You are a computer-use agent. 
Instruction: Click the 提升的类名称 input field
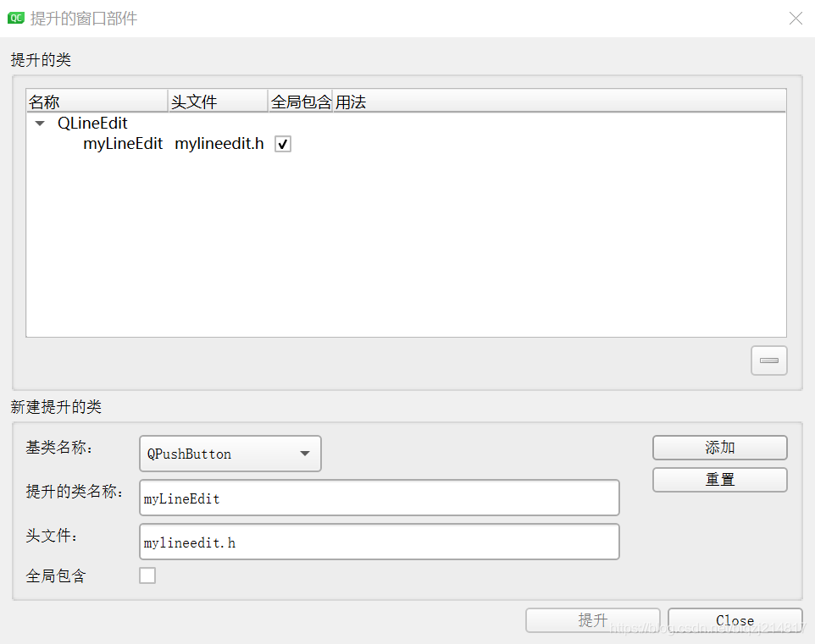click(380, 498)
